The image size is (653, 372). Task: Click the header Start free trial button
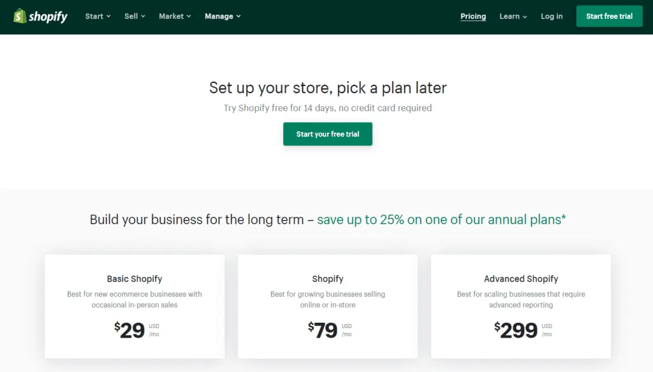pyautogui.click(x=609, y=16)
